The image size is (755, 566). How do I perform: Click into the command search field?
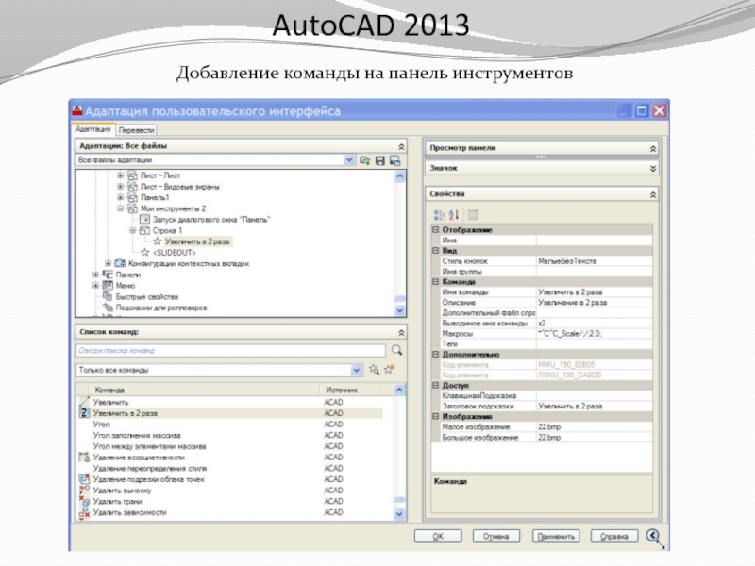click(231, 351)
